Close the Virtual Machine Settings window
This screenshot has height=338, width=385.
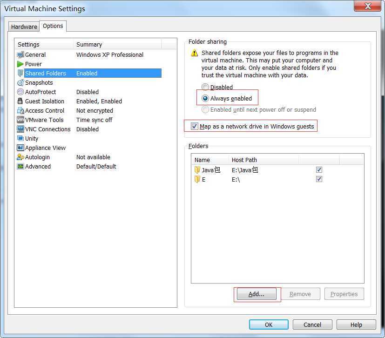(x=368, y=6)
